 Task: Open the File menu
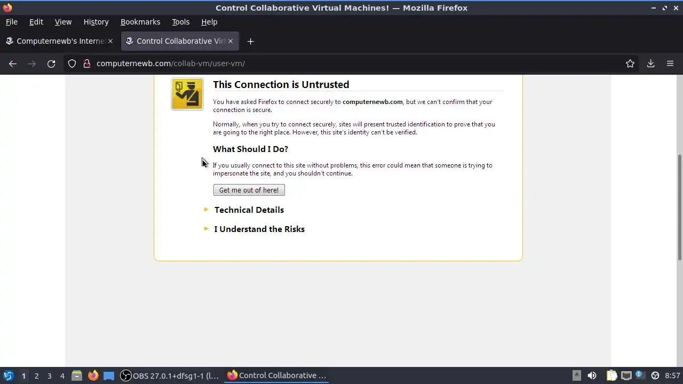pos(11,22)
